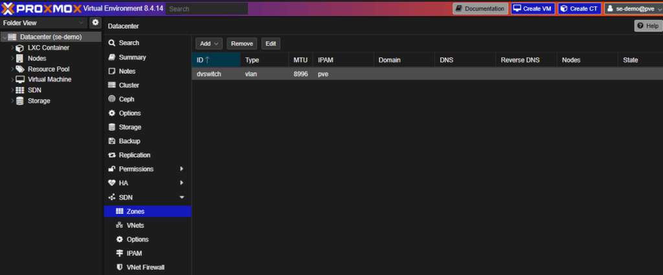Expand the Virtual Machine tree node
The width and height of the screenshot is (663, 275).
tap(13, 79)
